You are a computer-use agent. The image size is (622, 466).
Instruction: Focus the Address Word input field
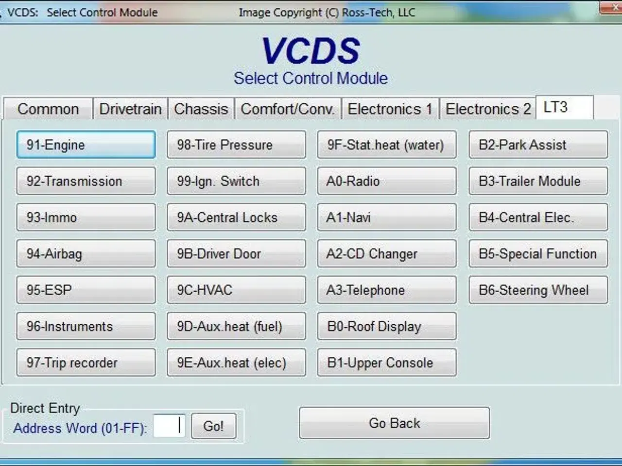point(169,425)
